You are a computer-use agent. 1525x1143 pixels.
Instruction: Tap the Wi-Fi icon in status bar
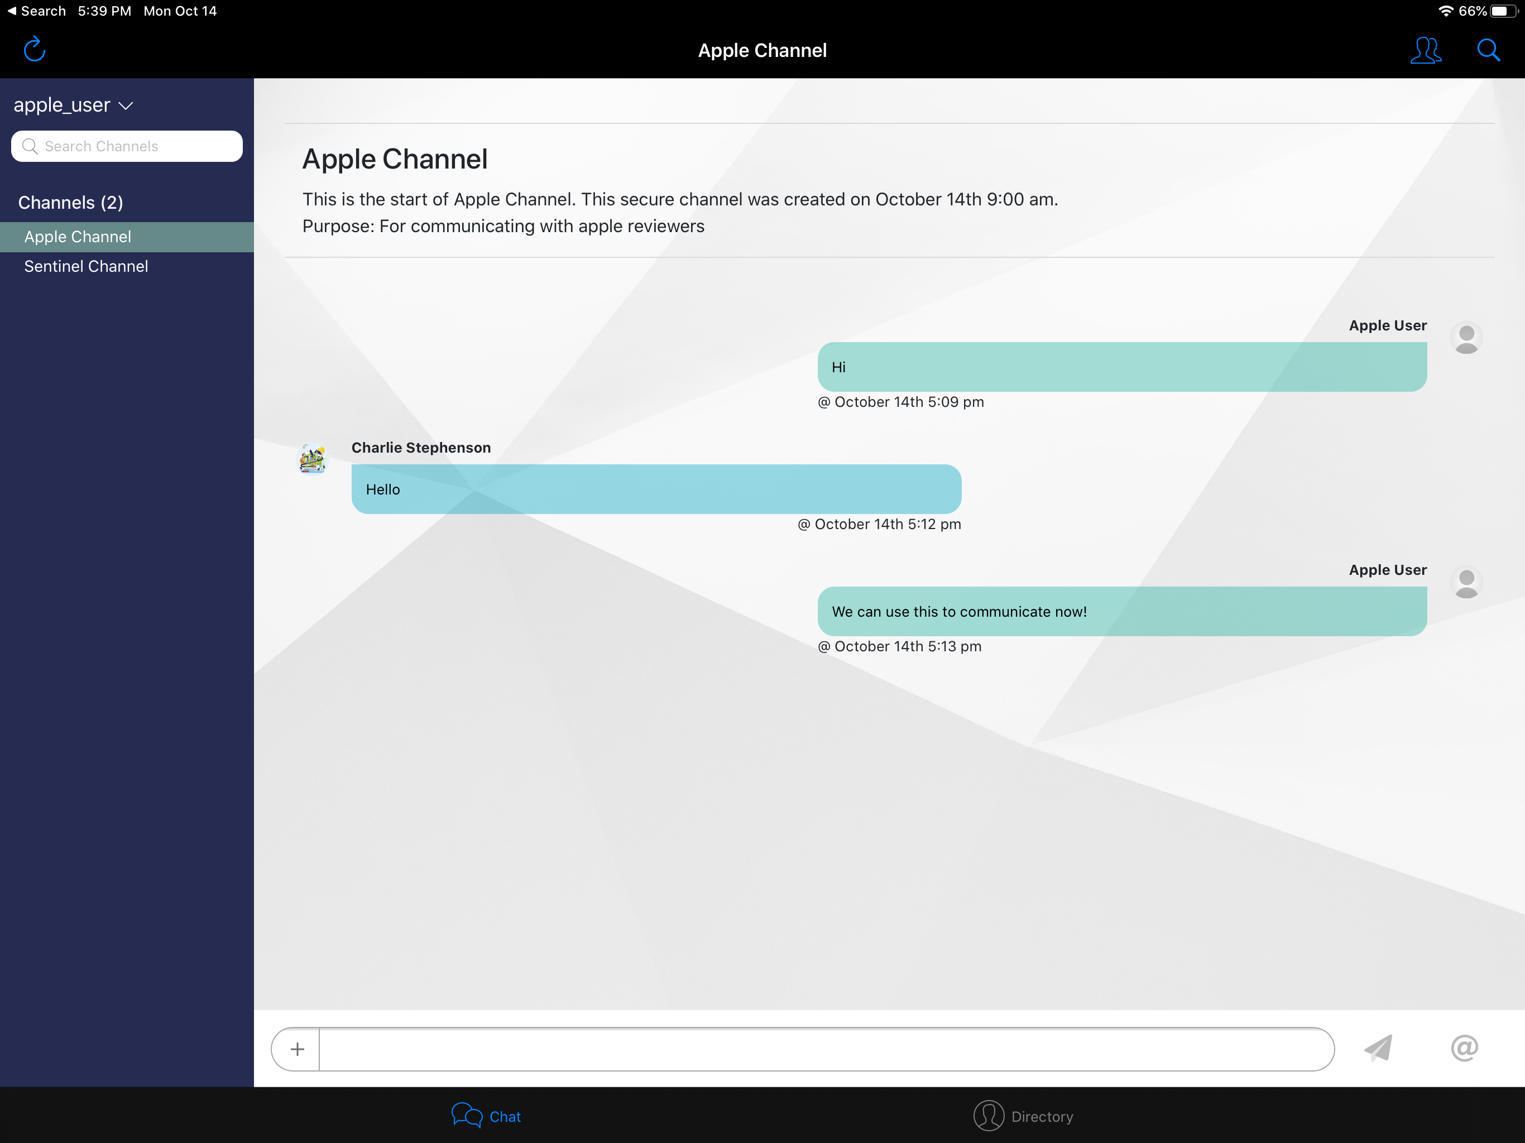tap(1446, 11)
